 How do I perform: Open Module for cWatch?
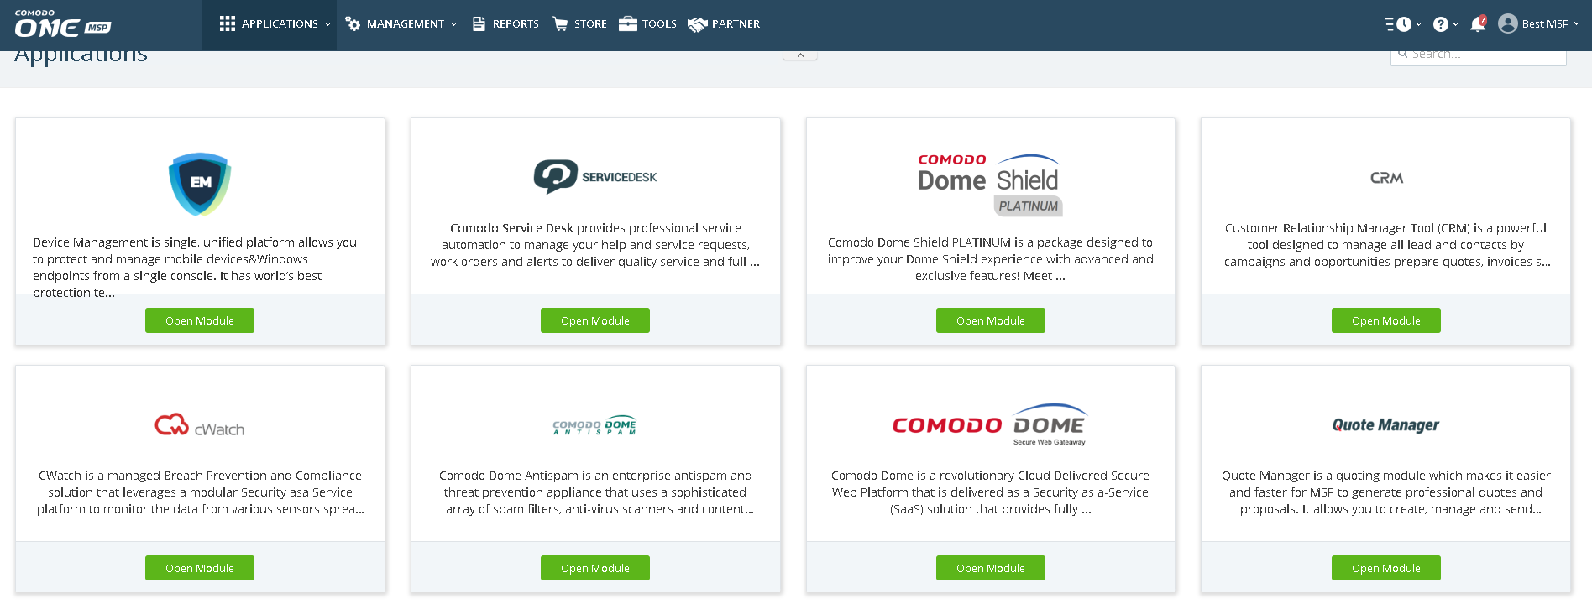[200, 568]
